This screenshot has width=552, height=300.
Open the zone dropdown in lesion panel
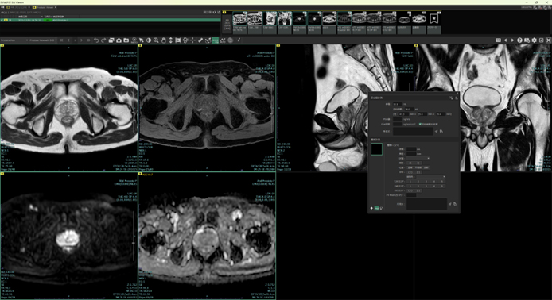418,159
